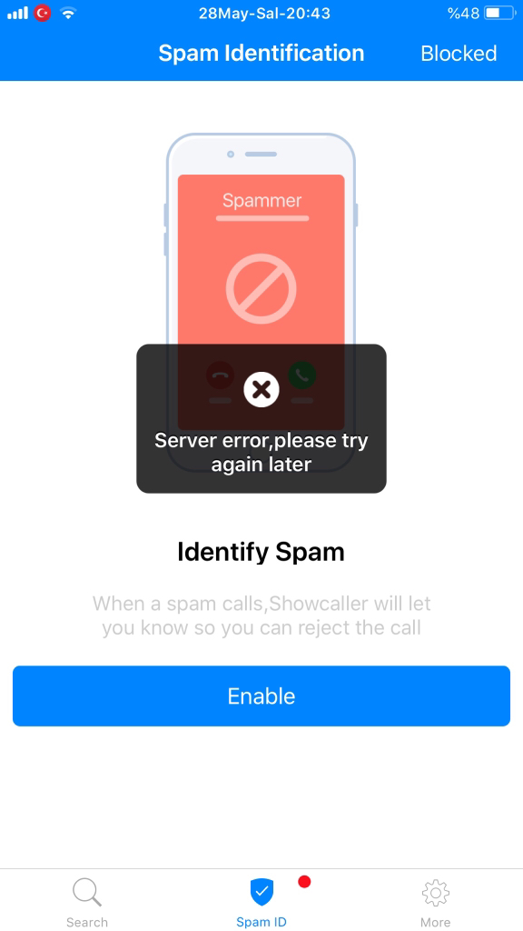
Task: Tap the Spammer label in phone illustration
Action: click(x=261, y=200)
